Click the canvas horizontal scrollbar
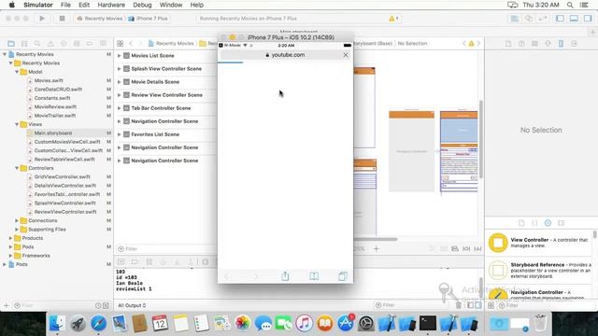 pyautogui.click(x=376, y=239)
